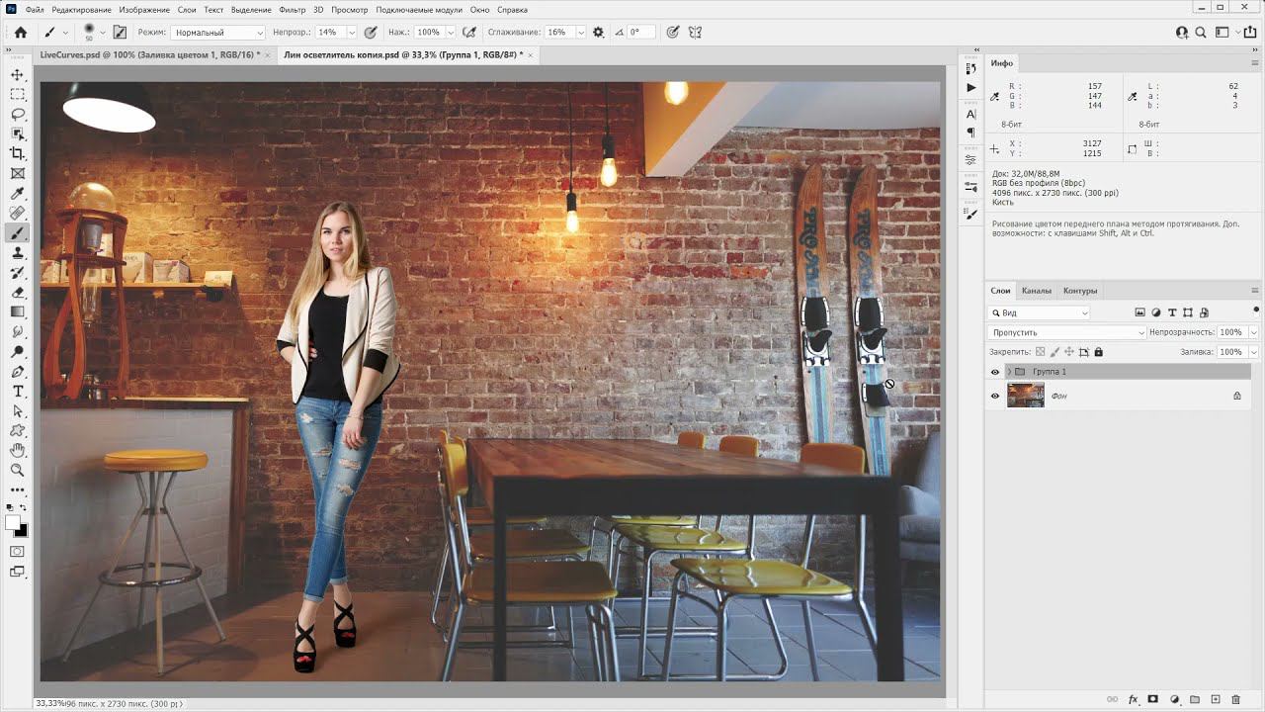Open the Файл menu
The image size is (1265, 712).
point(34,9)
